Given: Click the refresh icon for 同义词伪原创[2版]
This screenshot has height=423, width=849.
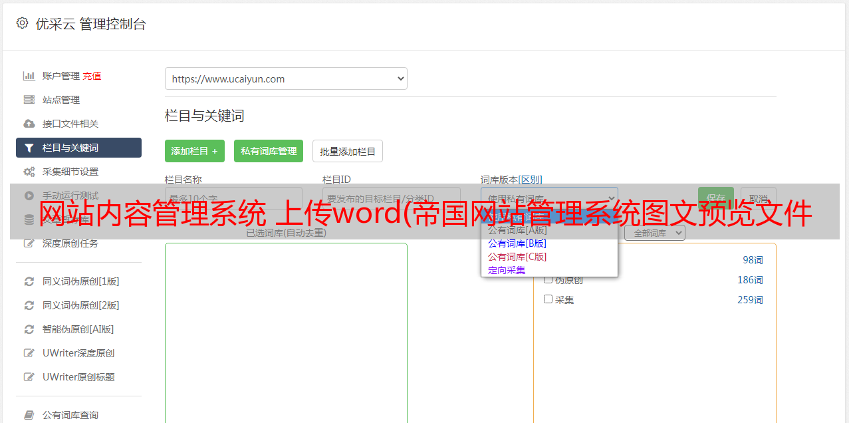Looking at the screenshot, I should click(x=29, y=305).
